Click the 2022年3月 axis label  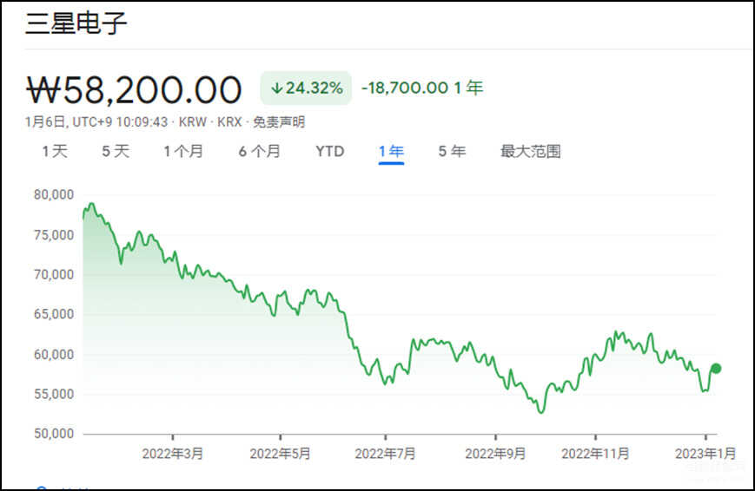coord(173,454)
